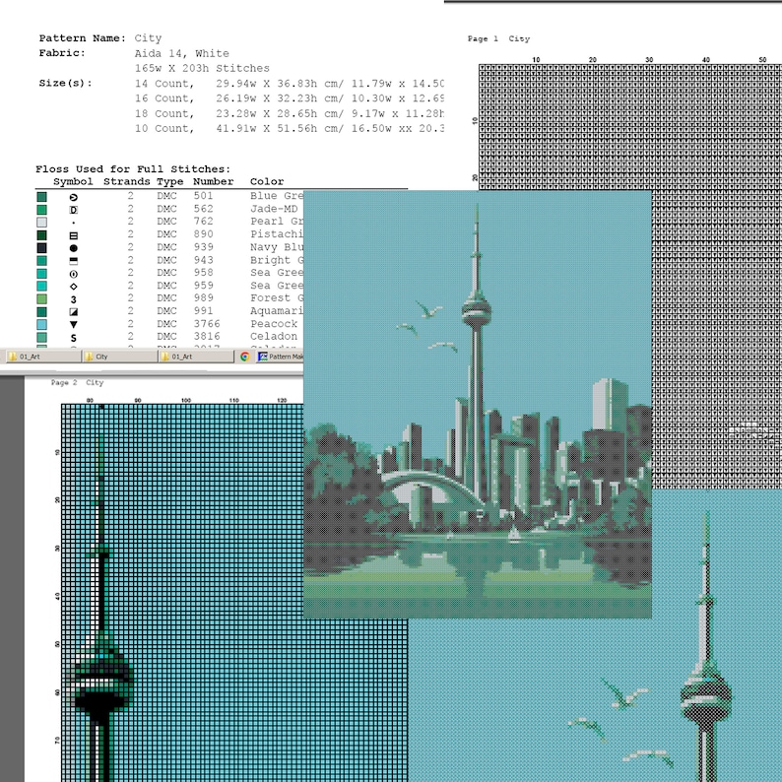This screenshot has height=782, width=782.
Task: Click the '18 Count,' size row
Action: [x=289, y=113]
